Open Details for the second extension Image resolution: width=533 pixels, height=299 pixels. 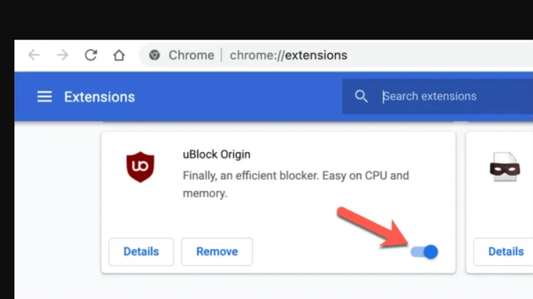pos(506,252)
